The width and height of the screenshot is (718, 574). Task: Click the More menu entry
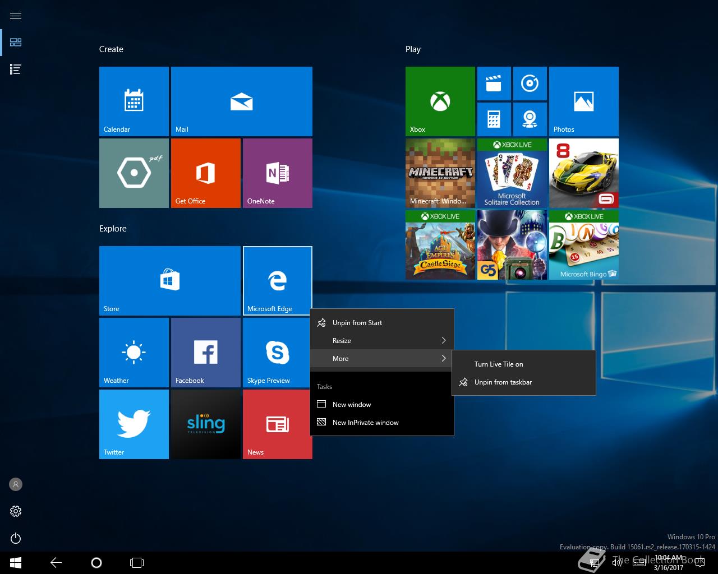(x=382, y=359)
